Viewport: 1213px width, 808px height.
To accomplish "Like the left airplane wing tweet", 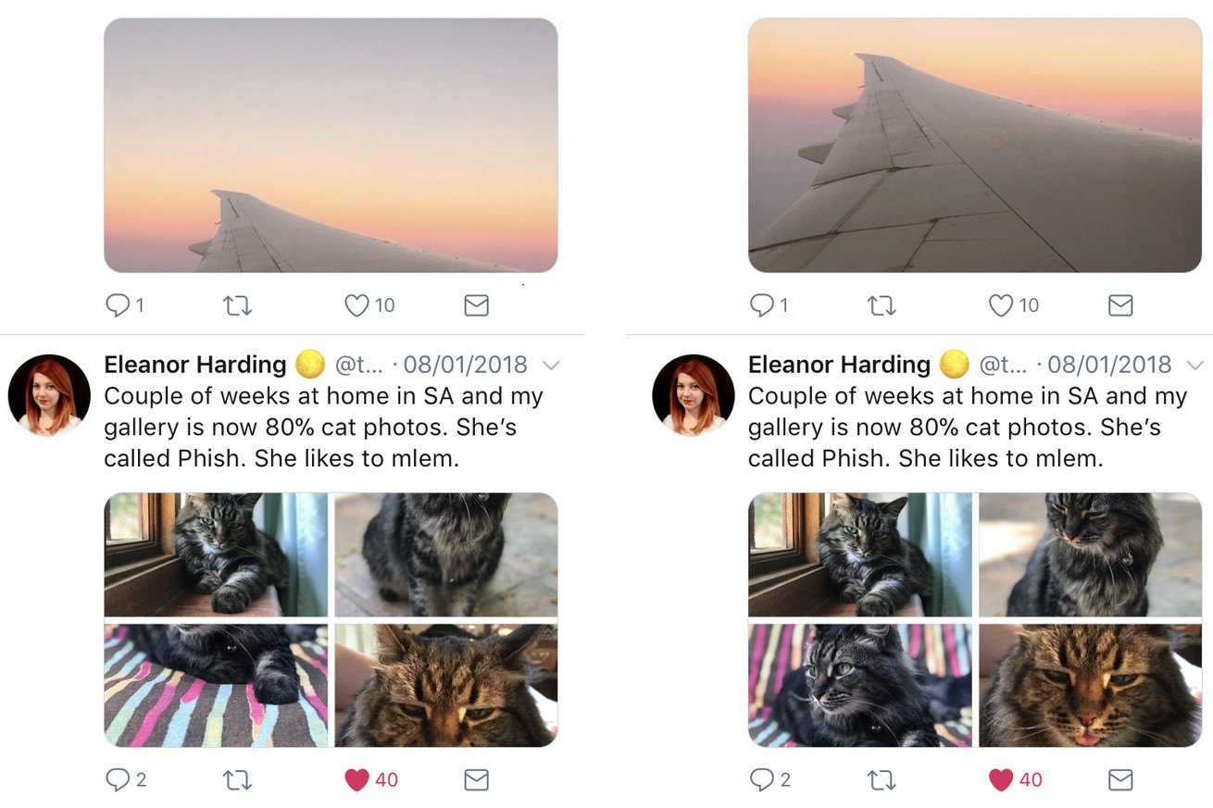I will click(x=356, y=305).
